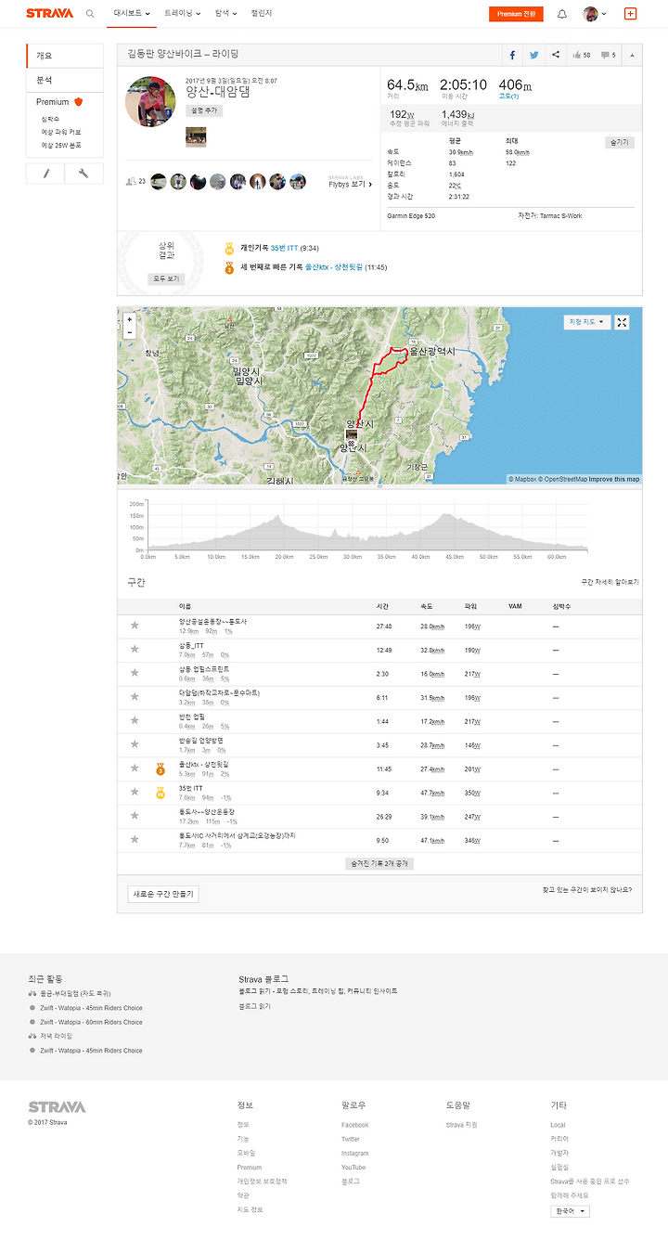Star the segment with time 6:11
668x1240 pixels.
[135, 697]
